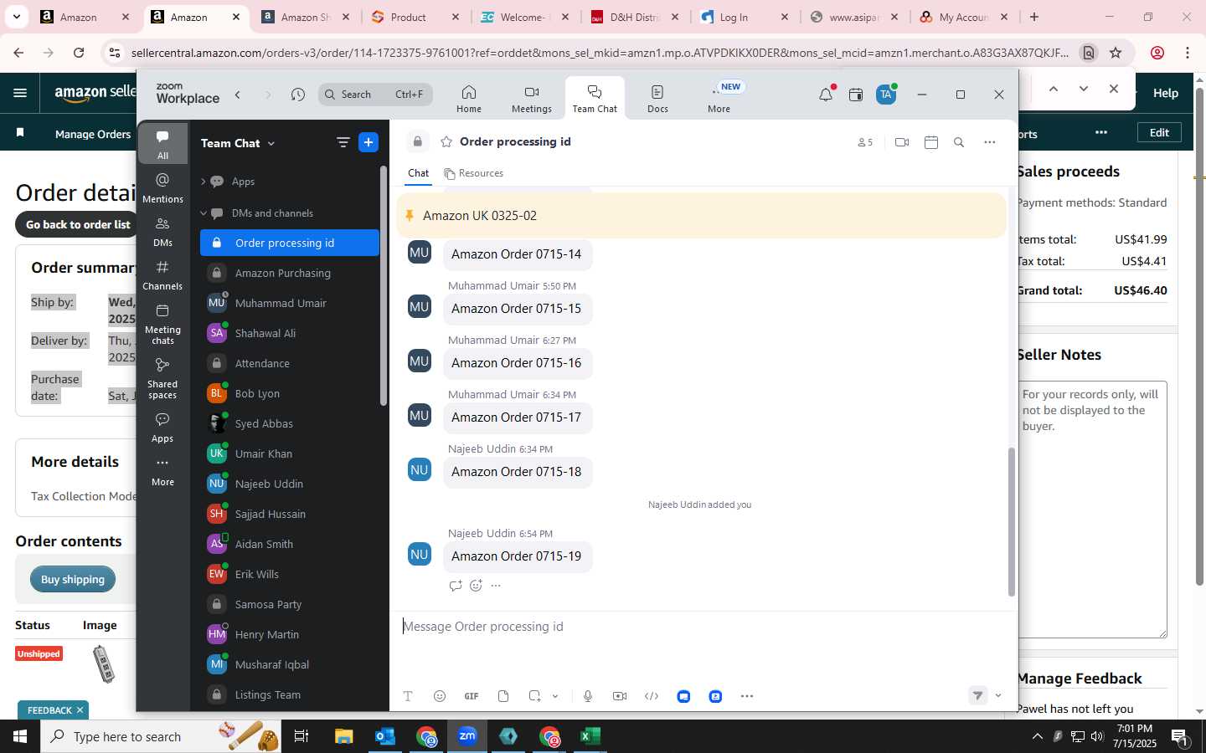This screenshot has width=1206, height=753.
Task: Click Go back to order list button
Action: coord(78,224)
